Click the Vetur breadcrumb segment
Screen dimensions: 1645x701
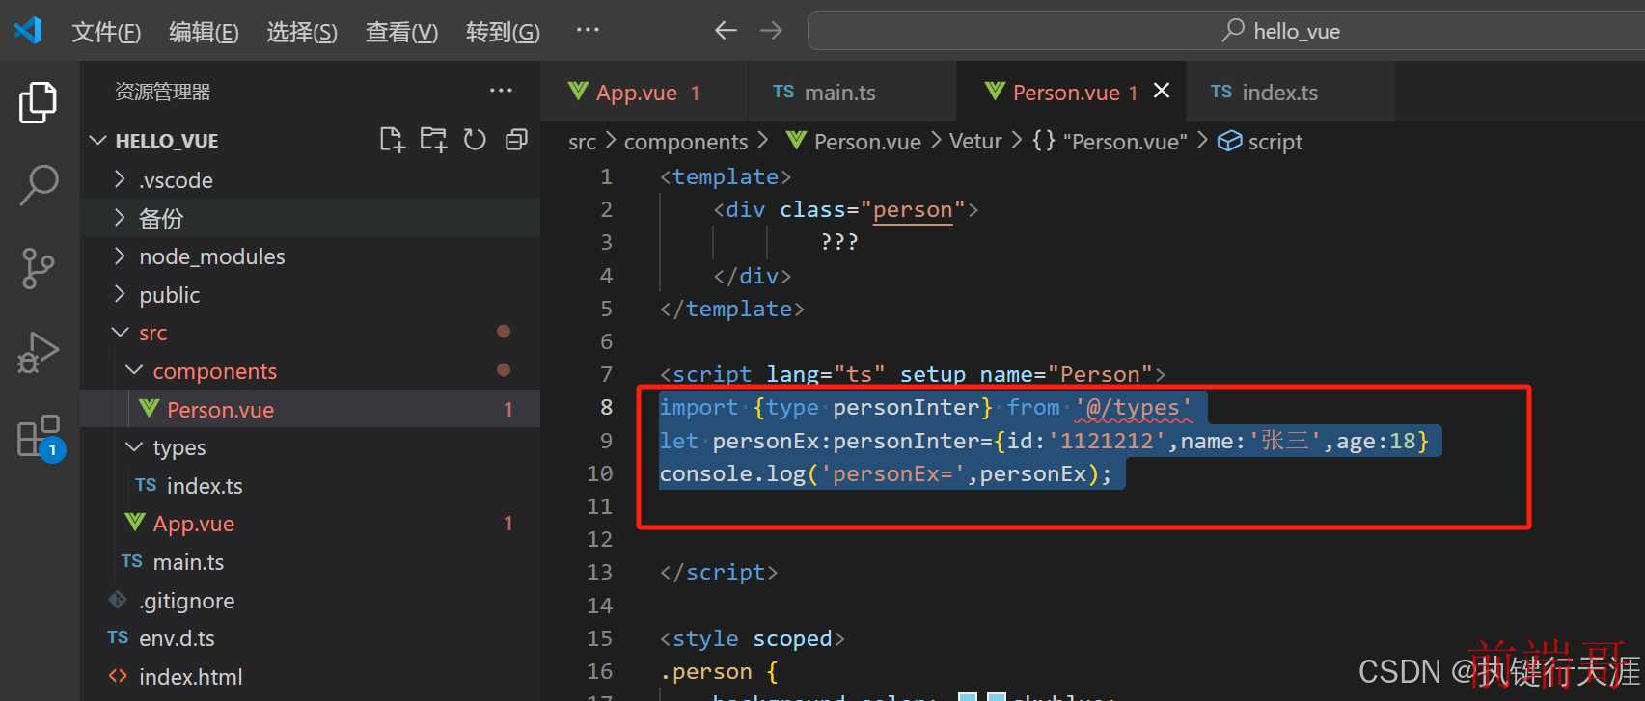pyautogui.click(x=975, y=142)
